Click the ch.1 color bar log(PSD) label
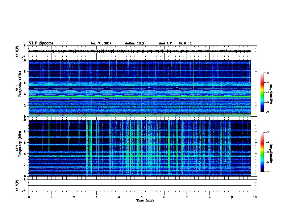The height and width of the screenshot is (221, 287). (271, 94)
